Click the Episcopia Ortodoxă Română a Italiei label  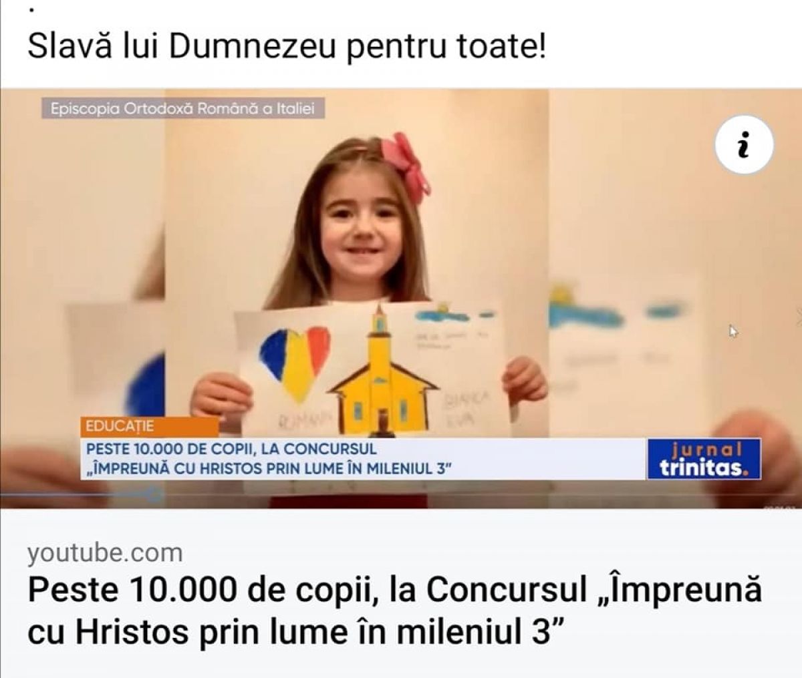point(182,108)
